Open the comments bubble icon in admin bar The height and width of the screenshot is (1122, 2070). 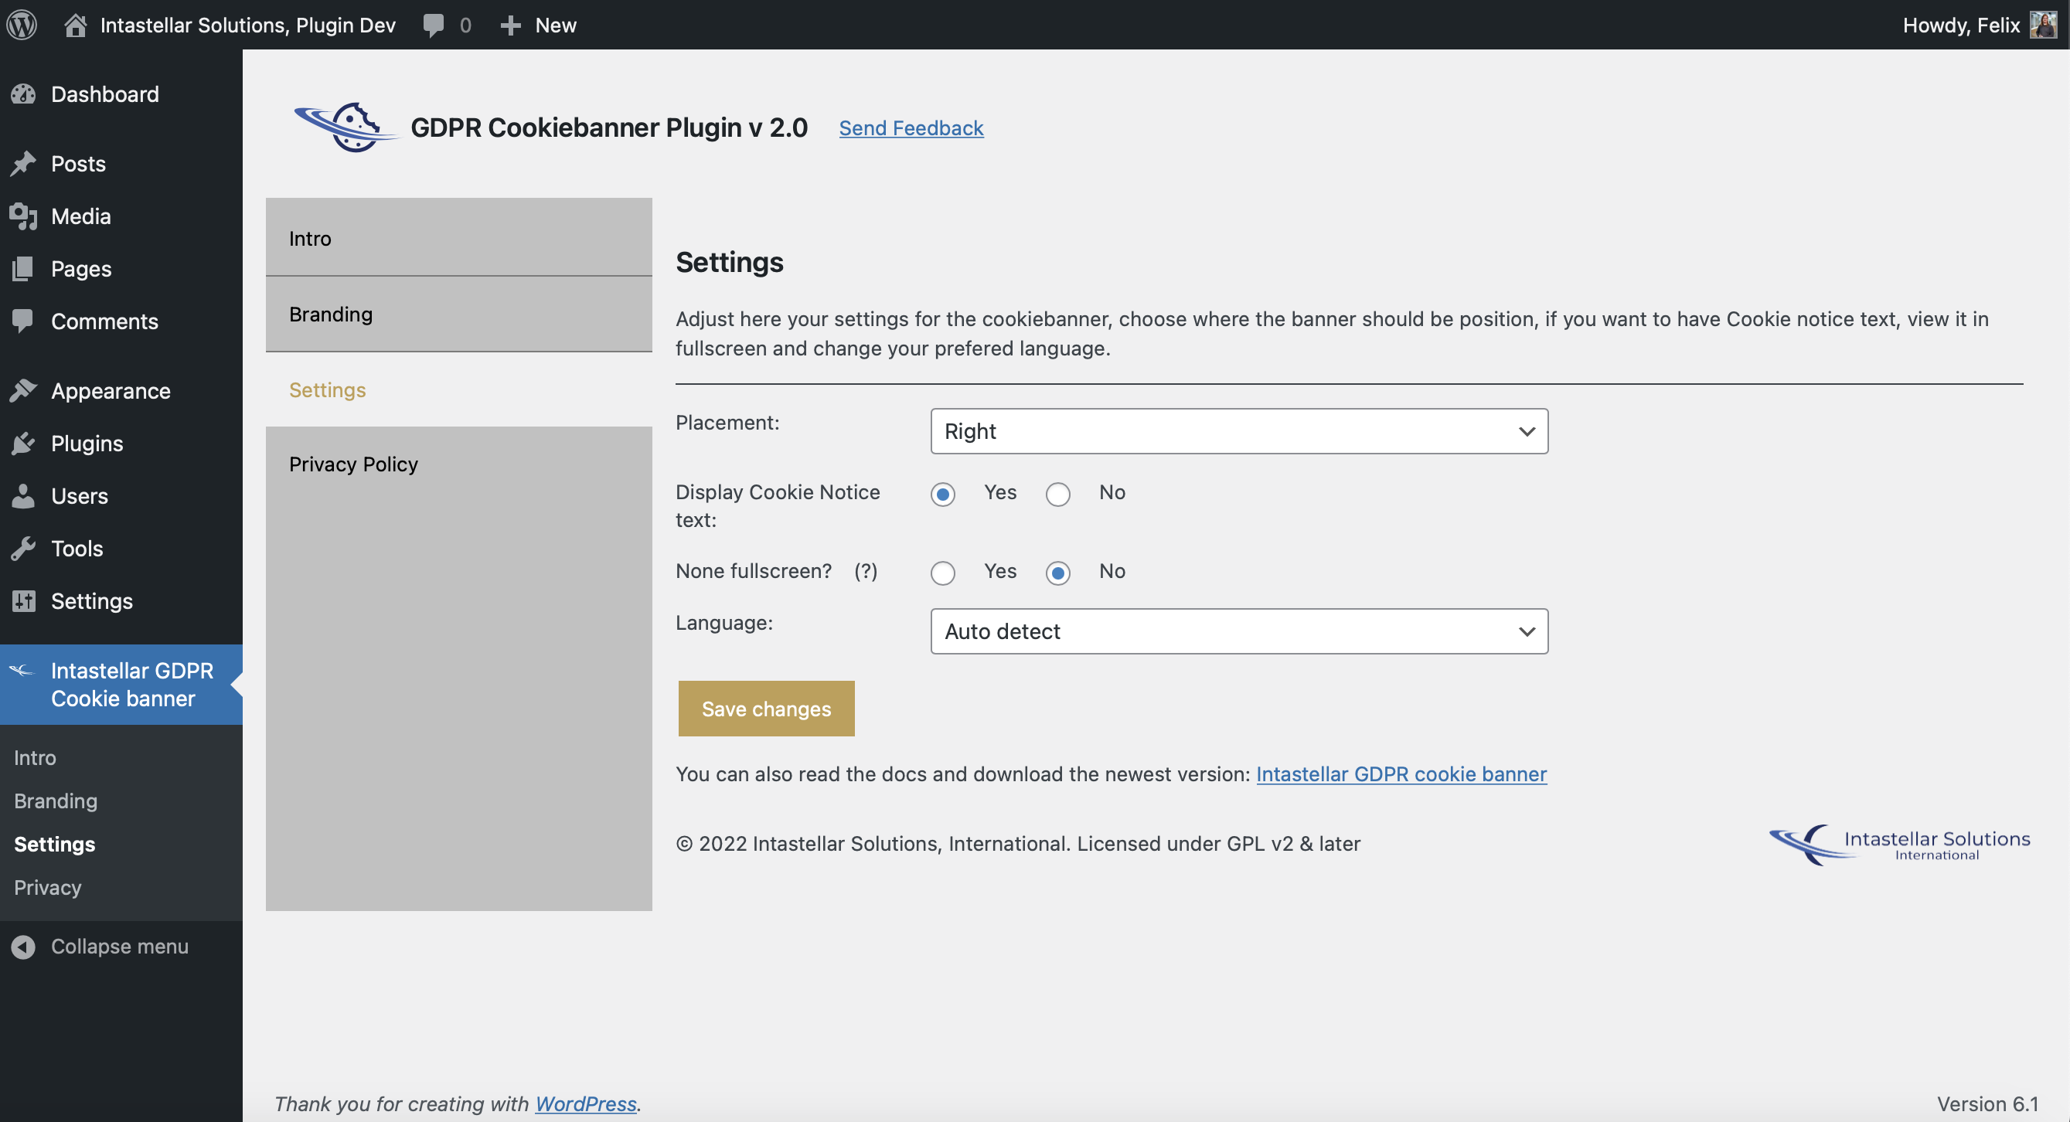click(x=433, y=25)
